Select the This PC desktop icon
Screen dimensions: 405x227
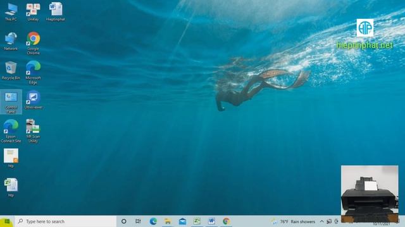(x=11, y=12)
